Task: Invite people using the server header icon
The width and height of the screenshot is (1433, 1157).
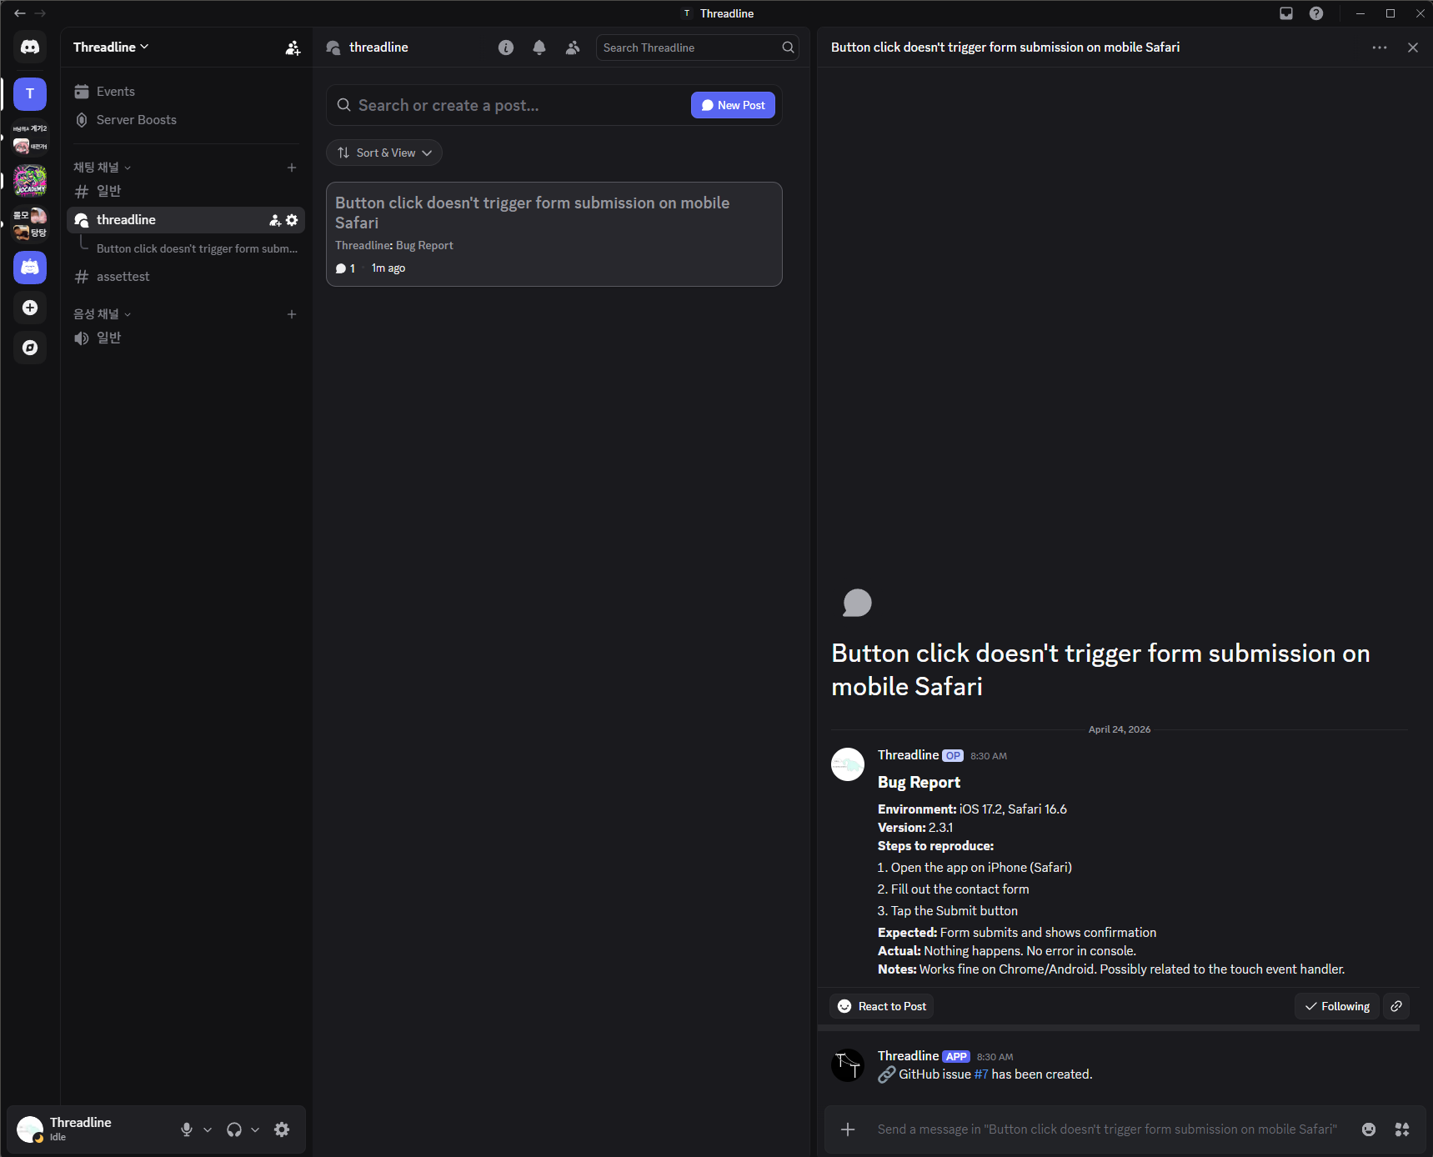Action: (x=293, y=48)
